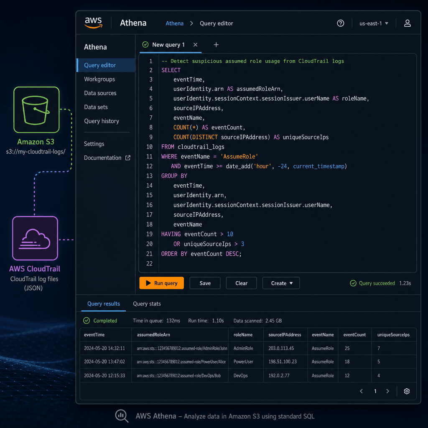Open Settings in sidebar

94,144
